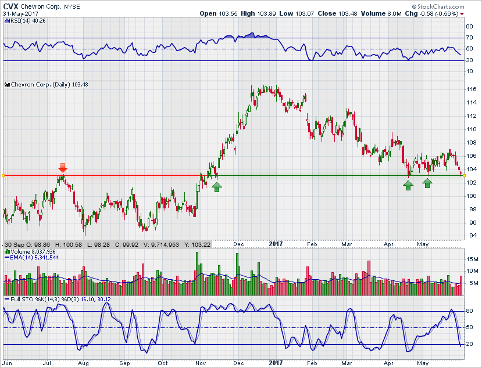Click the 30 mark on the RSI scale
The height and width of the screenshot is (368, 482).
tap(469, 60)
